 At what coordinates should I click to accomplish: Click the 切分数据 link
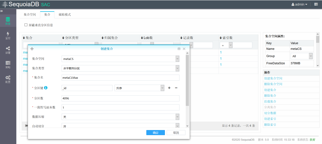[270, 113]
